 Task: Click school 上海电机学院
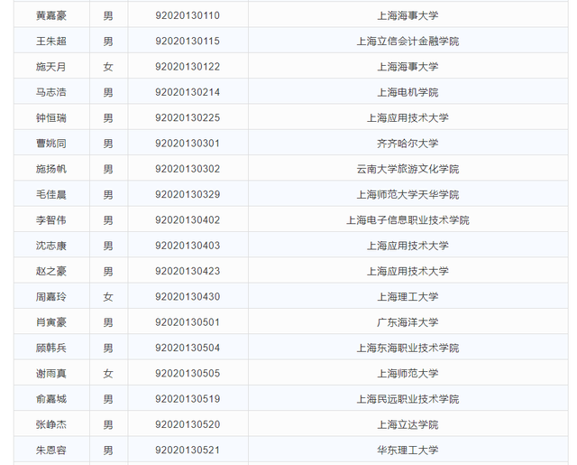pos(408,92)
